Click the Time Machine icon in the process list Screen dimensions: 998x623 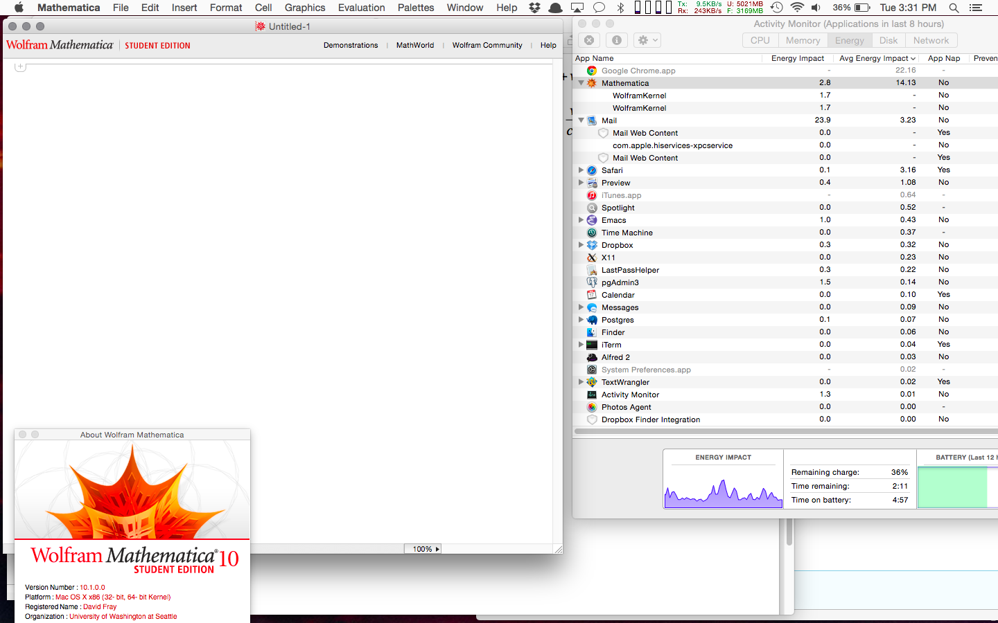(x=592, y=233)
